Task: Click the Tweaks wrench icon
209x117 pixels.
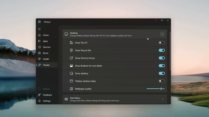Action: (40, 65)
